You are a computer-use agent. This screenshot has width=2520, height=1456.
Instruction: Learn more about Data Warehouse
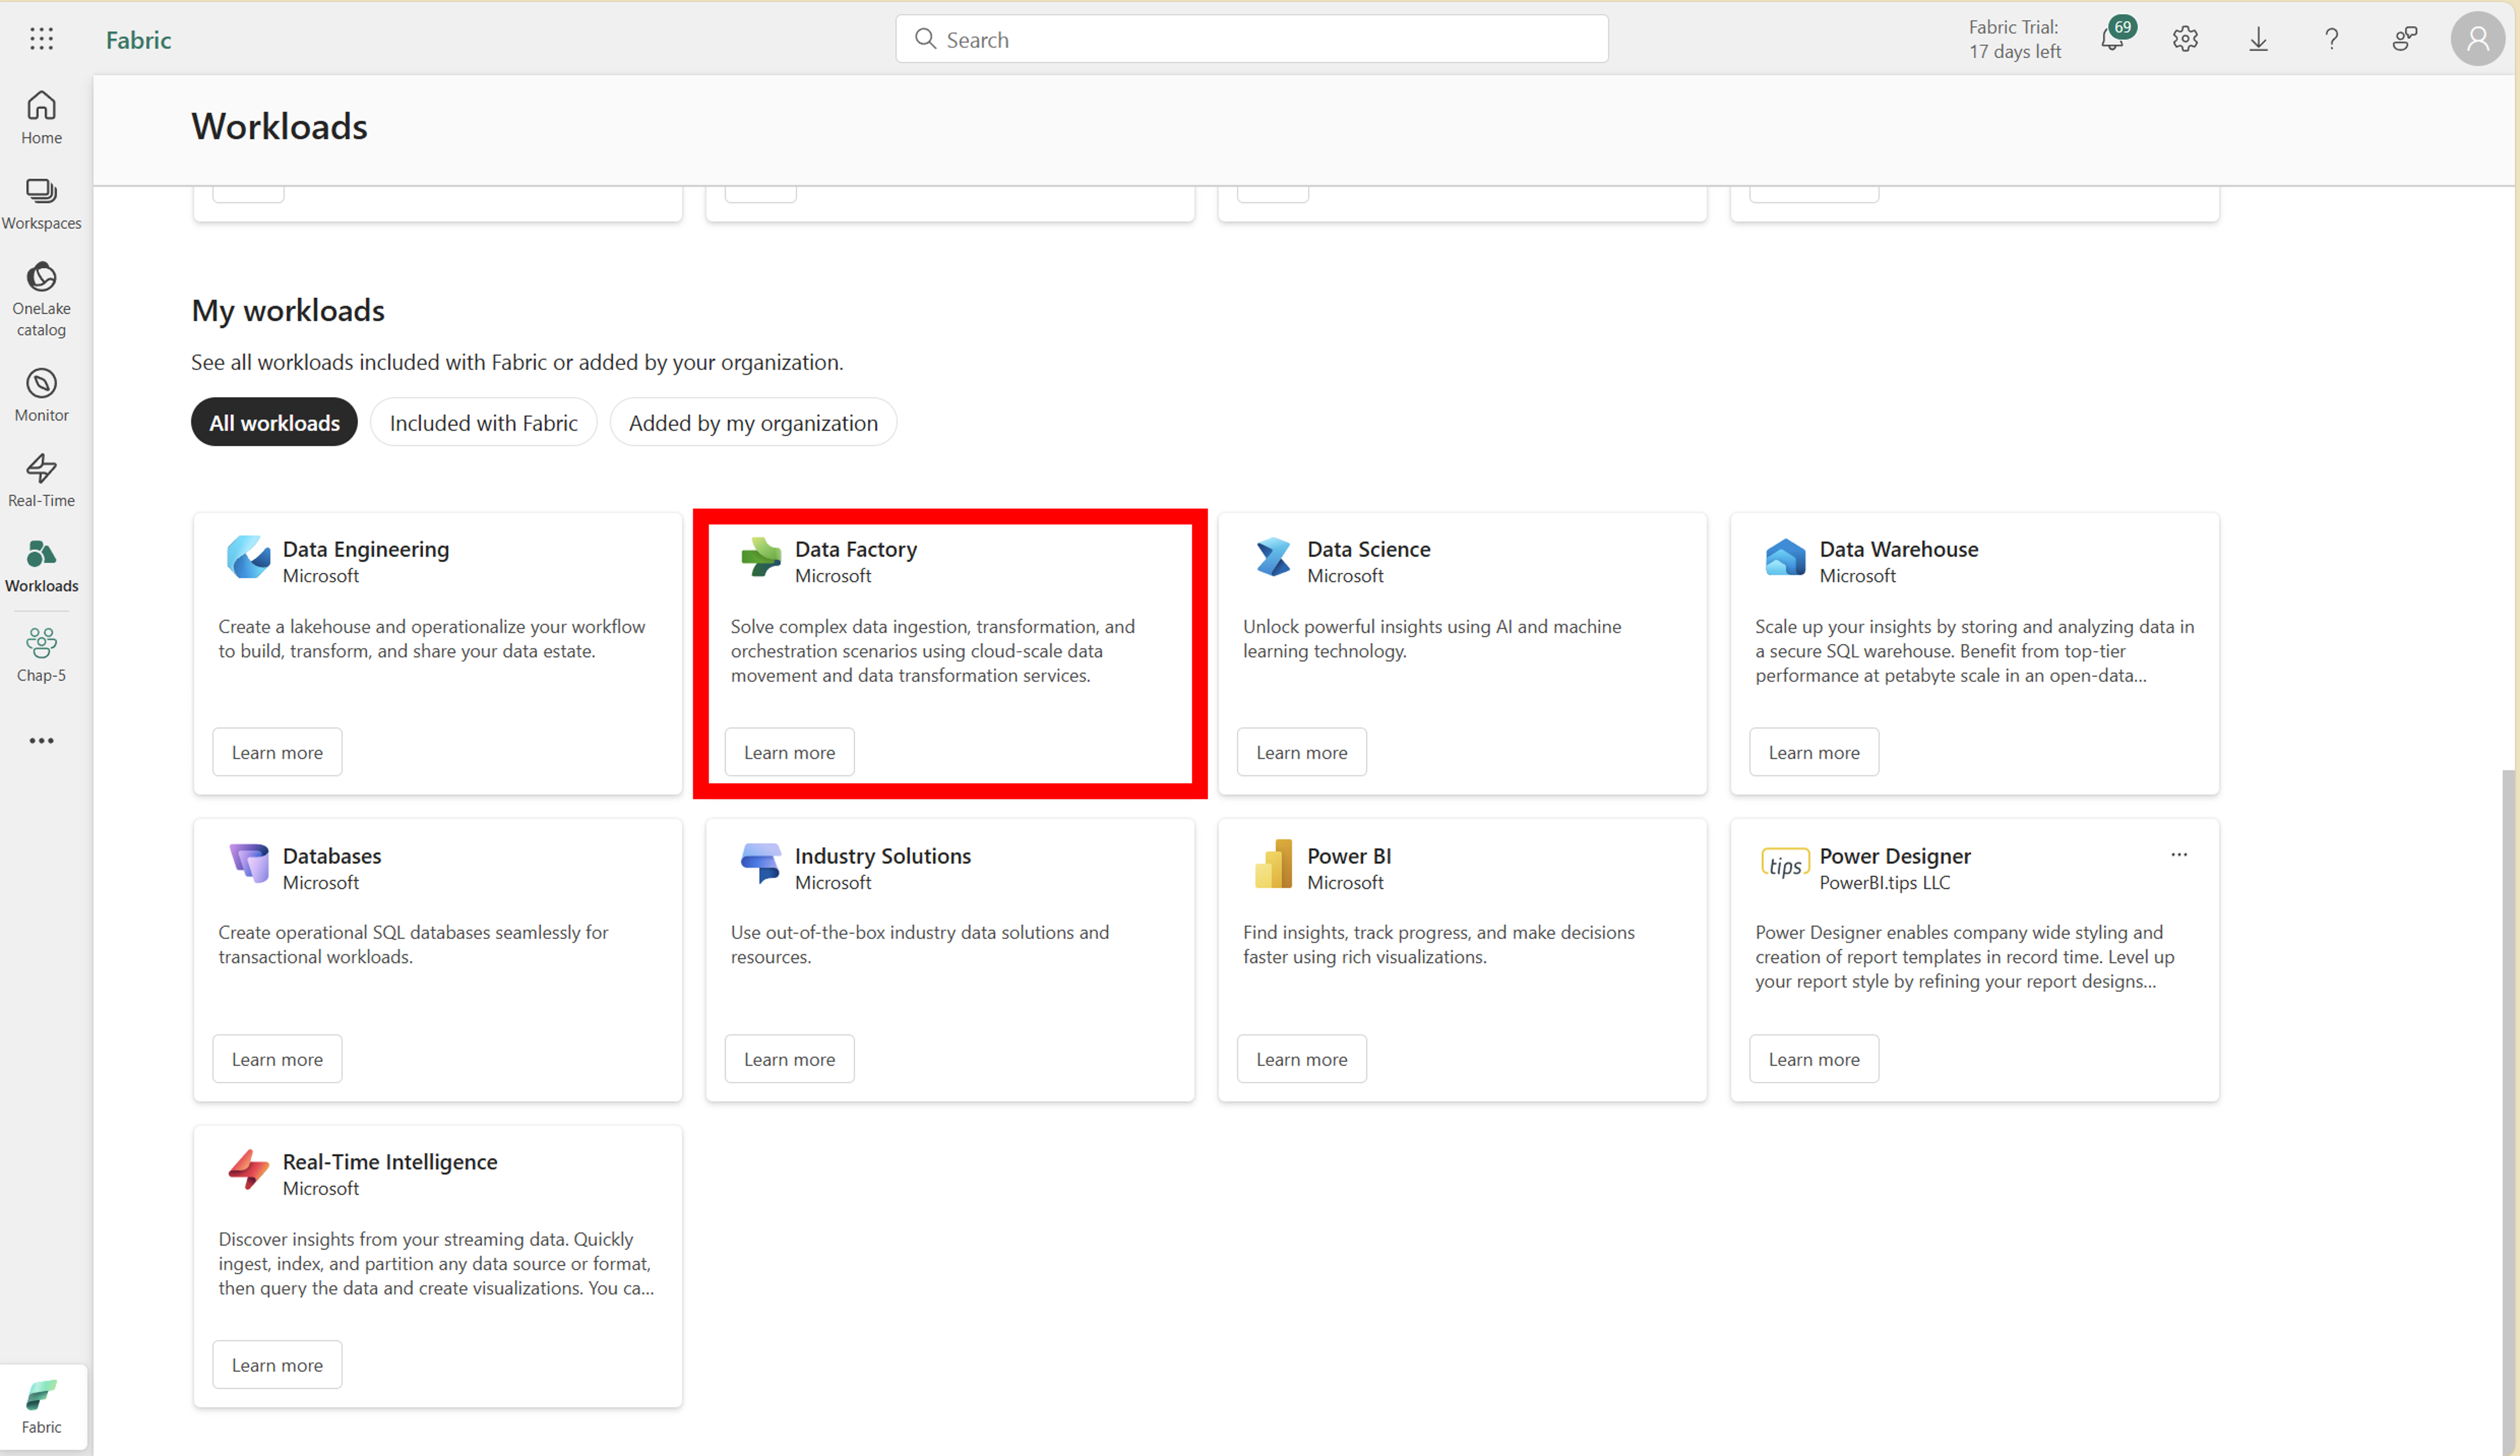tap(1814, 752)
